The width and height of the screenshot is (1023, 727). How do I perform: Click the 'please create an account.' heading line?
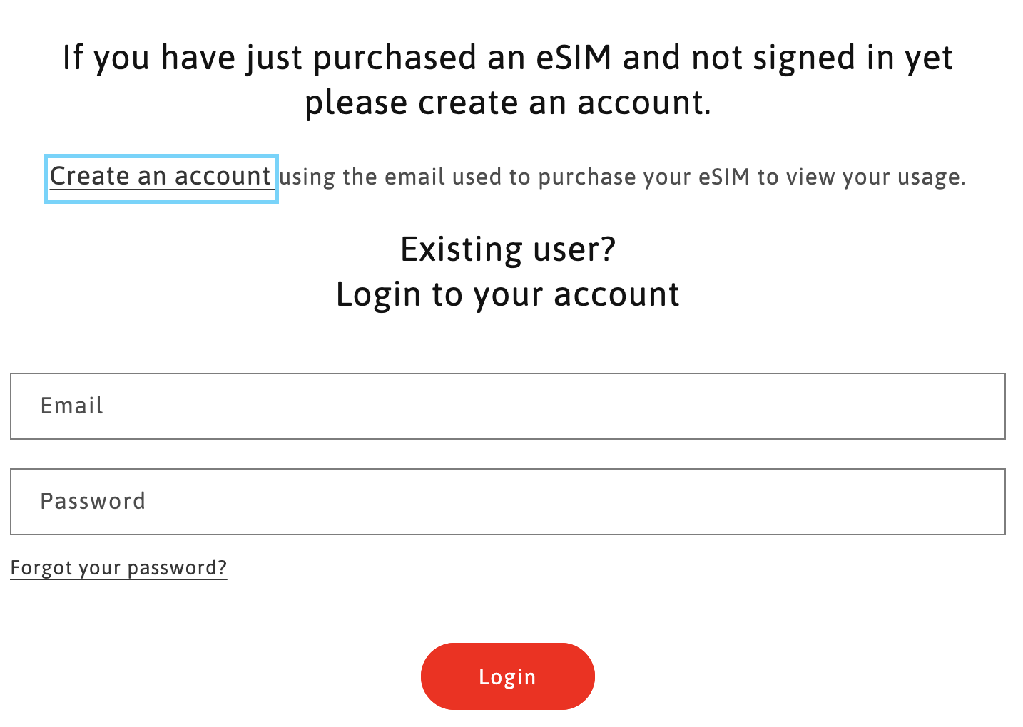tap(507, 103)
